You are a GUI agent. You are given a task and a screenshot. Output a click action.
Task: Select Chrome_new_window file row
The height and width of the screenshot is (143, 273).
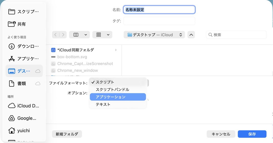tap(84, 70)
